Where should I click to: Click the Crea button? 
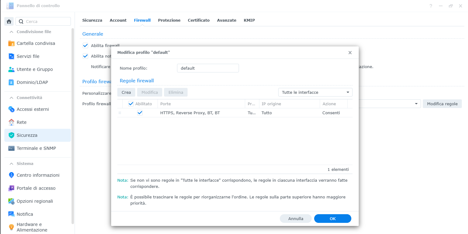point(126,92)
